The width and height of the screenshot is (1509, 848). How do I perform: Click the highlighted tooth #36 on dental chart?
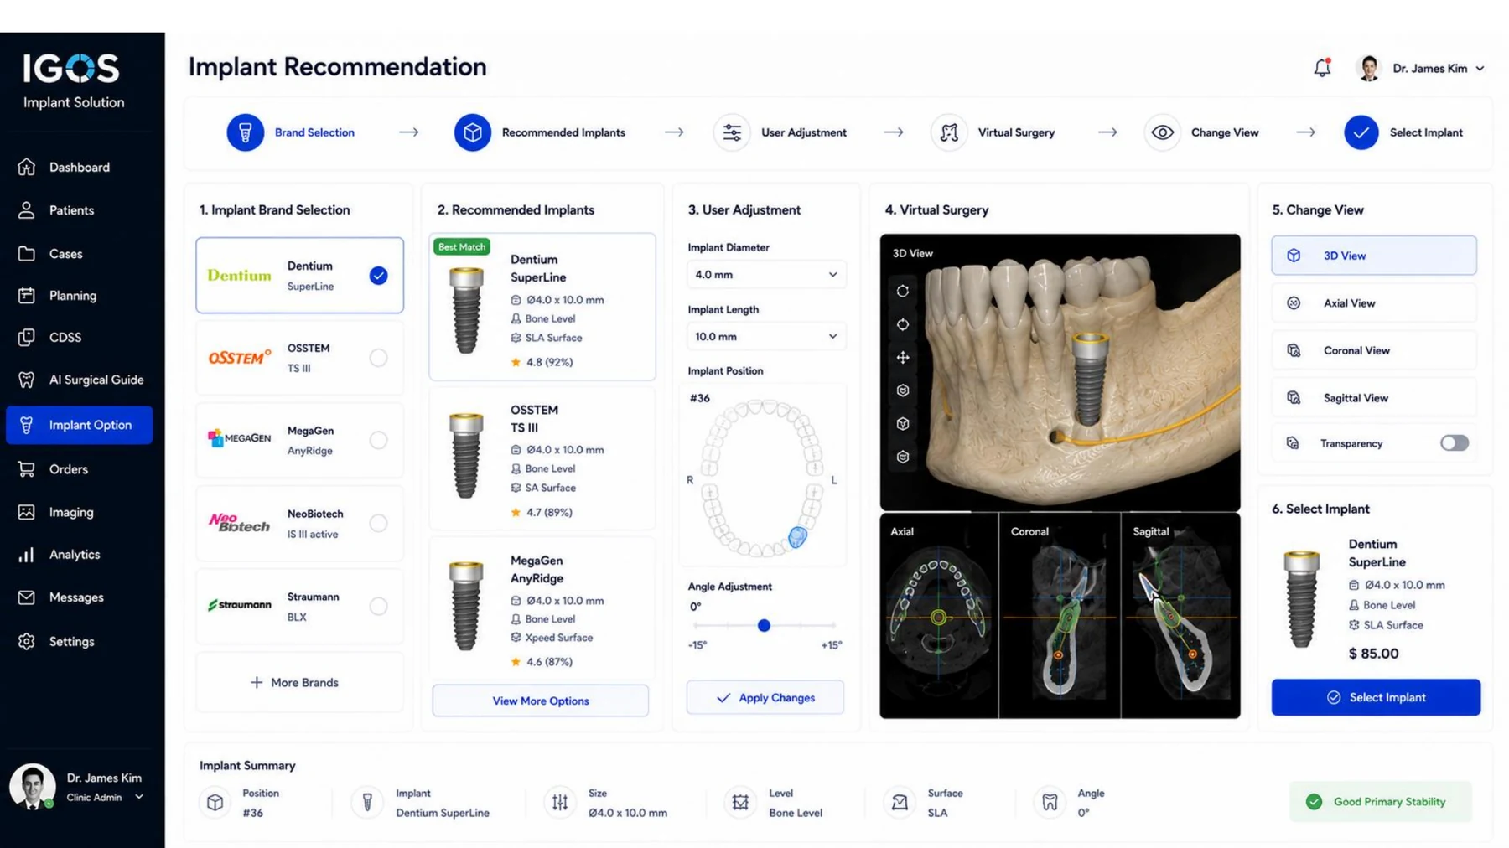798,536
